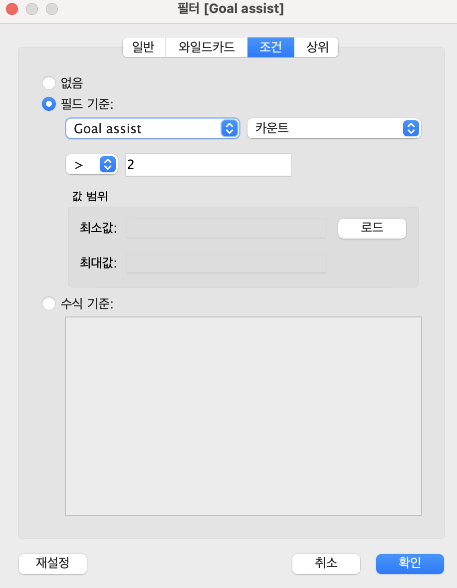Click the condition value field containing 2
The width and height of the screenshot is (457, 588).
208,165
